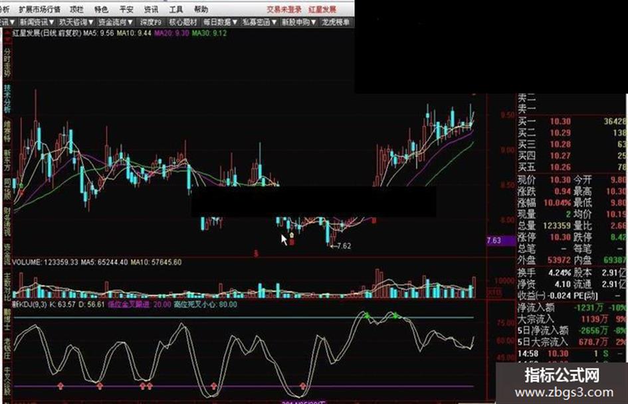
Task: Click the purple MA20: 9.30 label
Action: pyautogui.click(x=171, y=33)
